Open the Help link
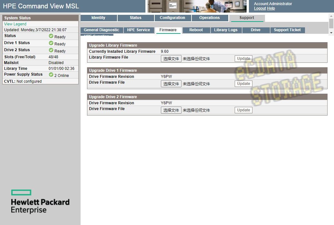The height and width of the screenshot is (225, 334). (x=271, y=8)
